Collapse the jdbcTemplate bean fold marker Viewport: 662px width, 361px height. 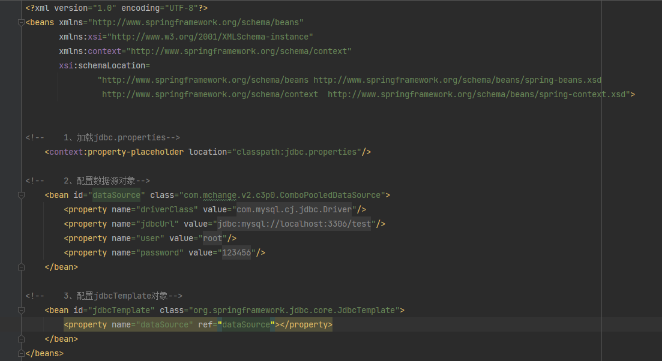[x=21, y=311]
